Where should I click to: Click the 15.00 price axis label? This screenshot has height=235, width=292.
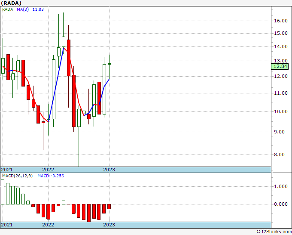point(281,34)
